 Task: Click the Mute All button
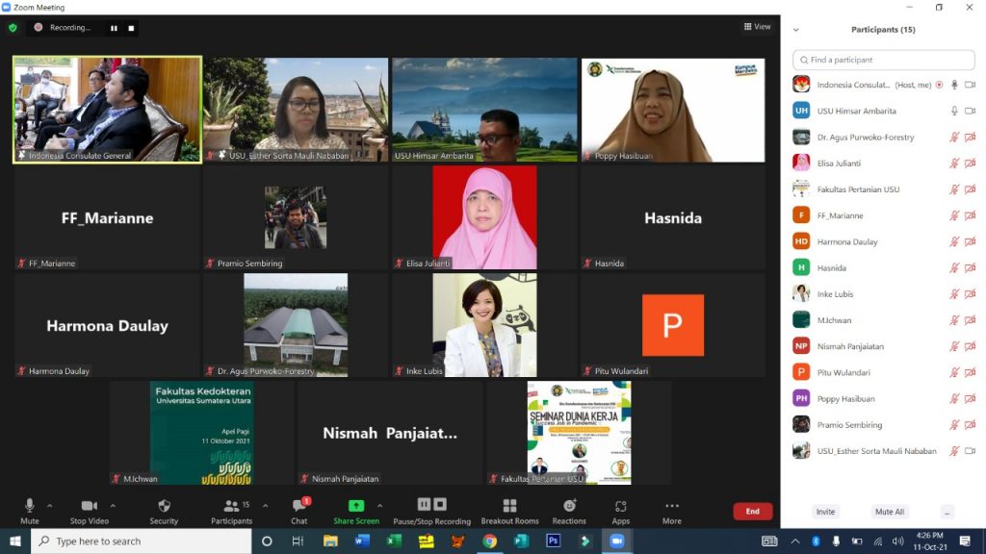pyautogui.click(x=889, y=512)
